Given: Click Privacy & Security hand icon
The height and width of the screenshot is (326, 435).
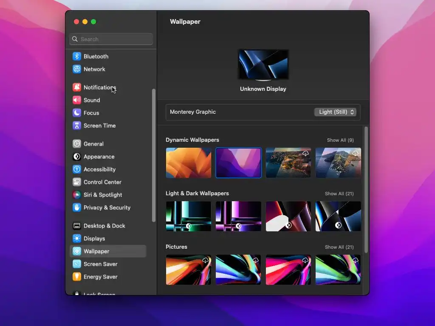Looking at the screenshot, I should click(77, 208).
